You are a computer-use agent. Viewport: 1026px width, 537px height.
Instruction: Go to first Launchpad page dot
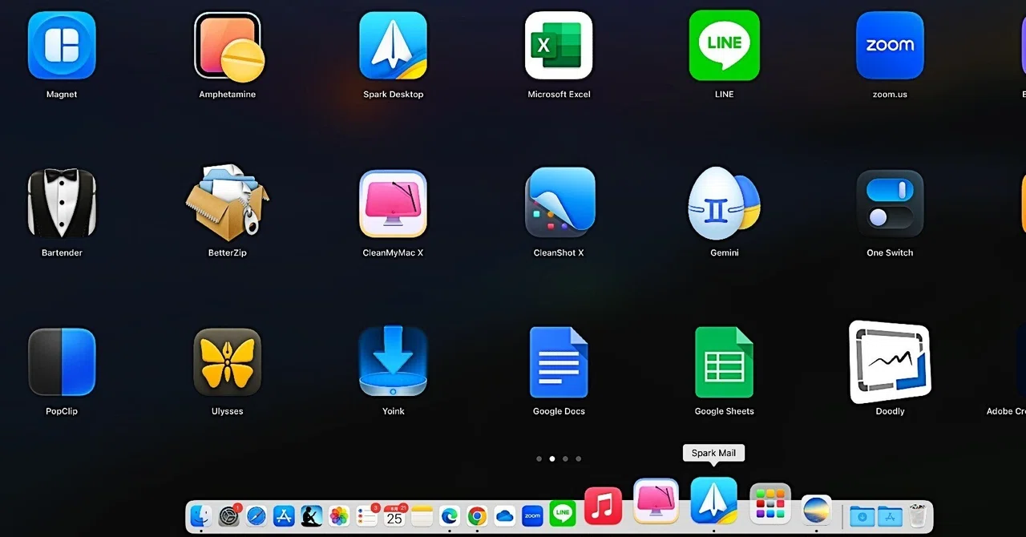pyautogui.click(x=539, y=459)
